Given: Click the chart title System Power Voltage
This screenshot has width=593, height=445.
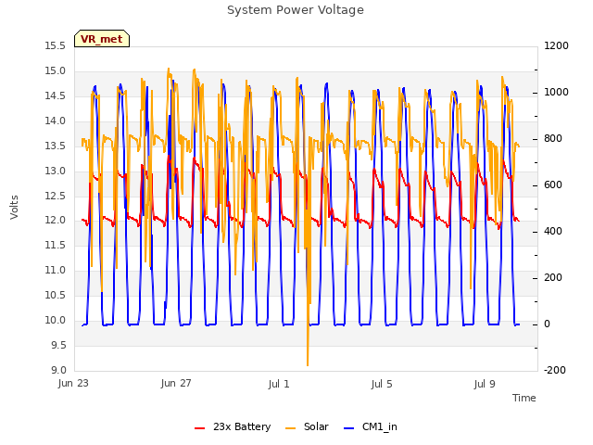Looking at the screenshot, I should (x=296, y=10).
